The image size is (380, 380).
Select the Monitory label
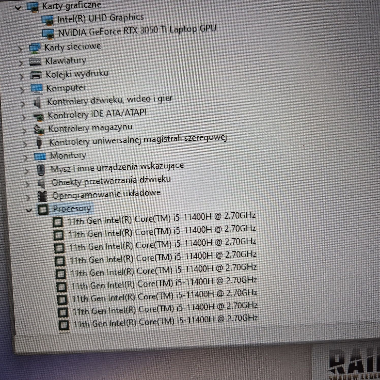click(x=68, y=155)
